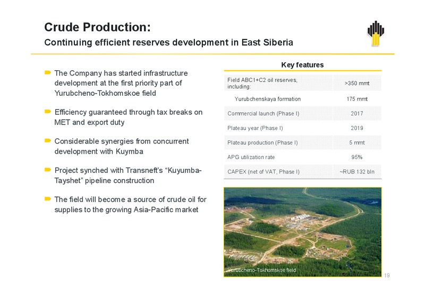425x301 pixels.
Task: Click the '2019' value
Action: coord(357,128)
